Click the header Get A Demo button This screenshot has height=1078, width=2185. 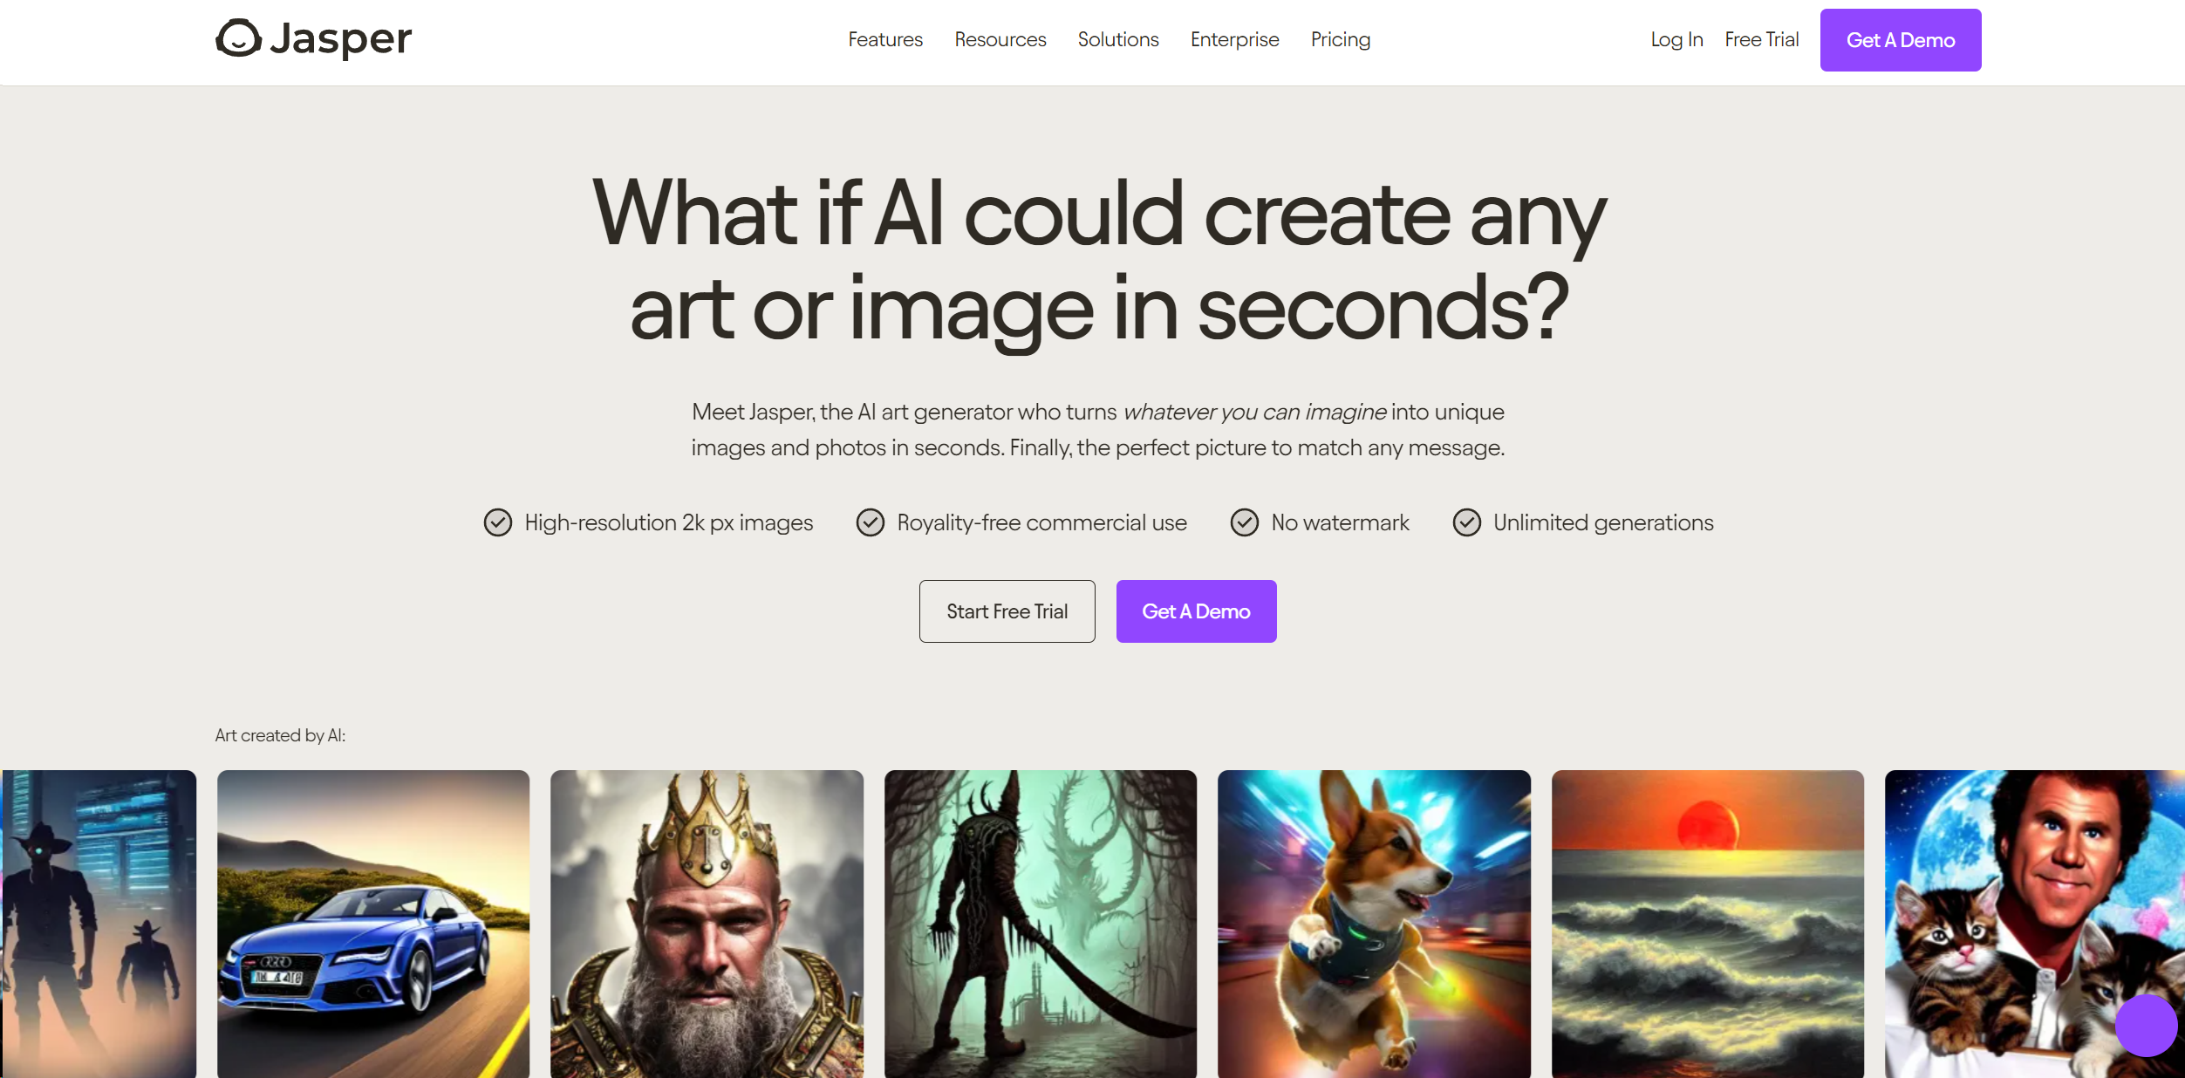coord(1901,40)
